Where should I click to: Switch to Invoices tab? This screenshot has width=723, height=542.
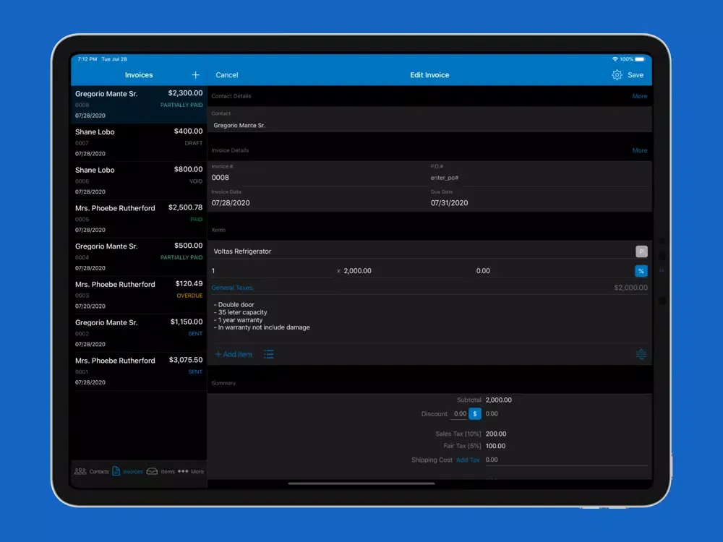[x=128, y=471]
